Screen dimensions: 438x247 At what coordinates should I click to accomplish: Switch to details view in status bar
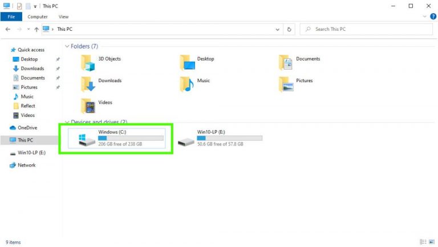423,242
